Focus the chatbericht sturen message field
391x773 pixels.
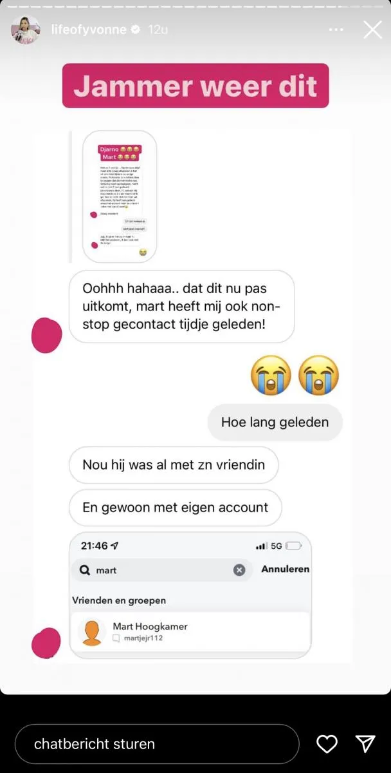click(157, 744)
